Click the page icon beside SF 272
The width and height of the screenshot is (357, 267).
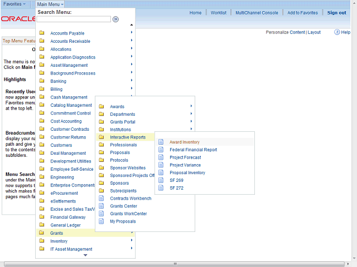161,188
